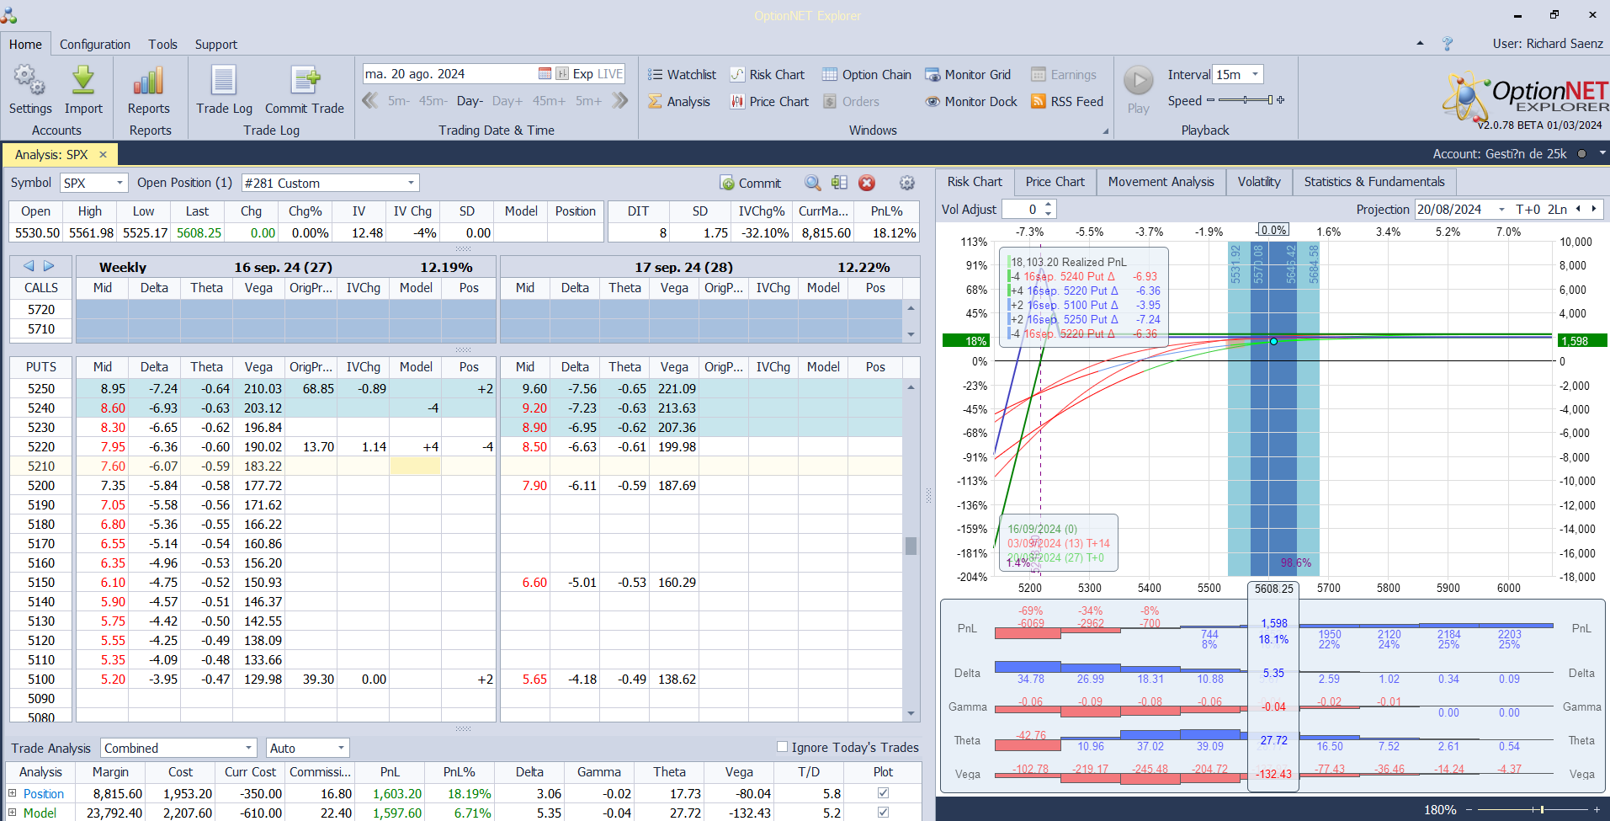The width and height of the screenshot is (1610, 821).
Task: Open the Trade Analysis Combined dropdown
Action: 249,748
